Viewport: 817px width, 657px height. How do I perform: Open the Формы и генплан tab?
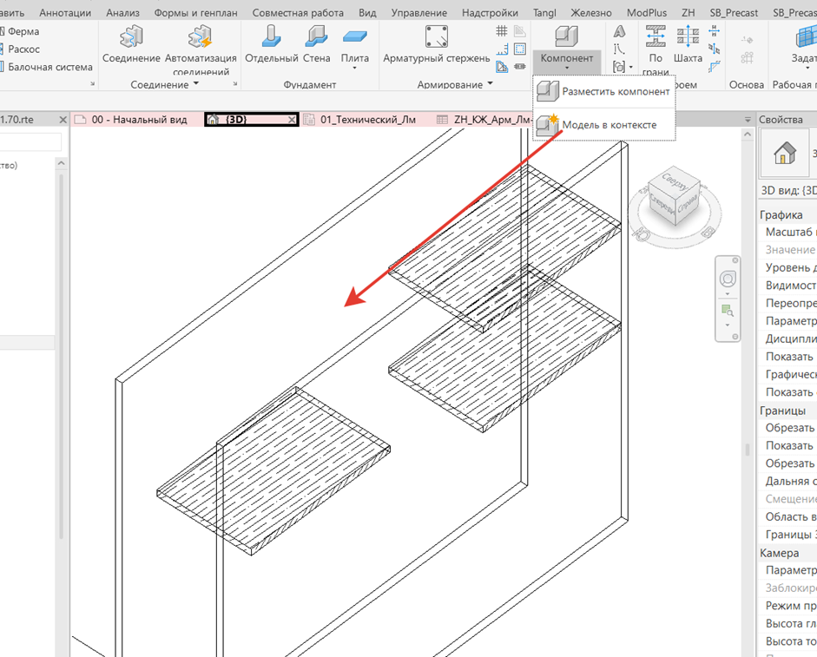tap(196, 12)
